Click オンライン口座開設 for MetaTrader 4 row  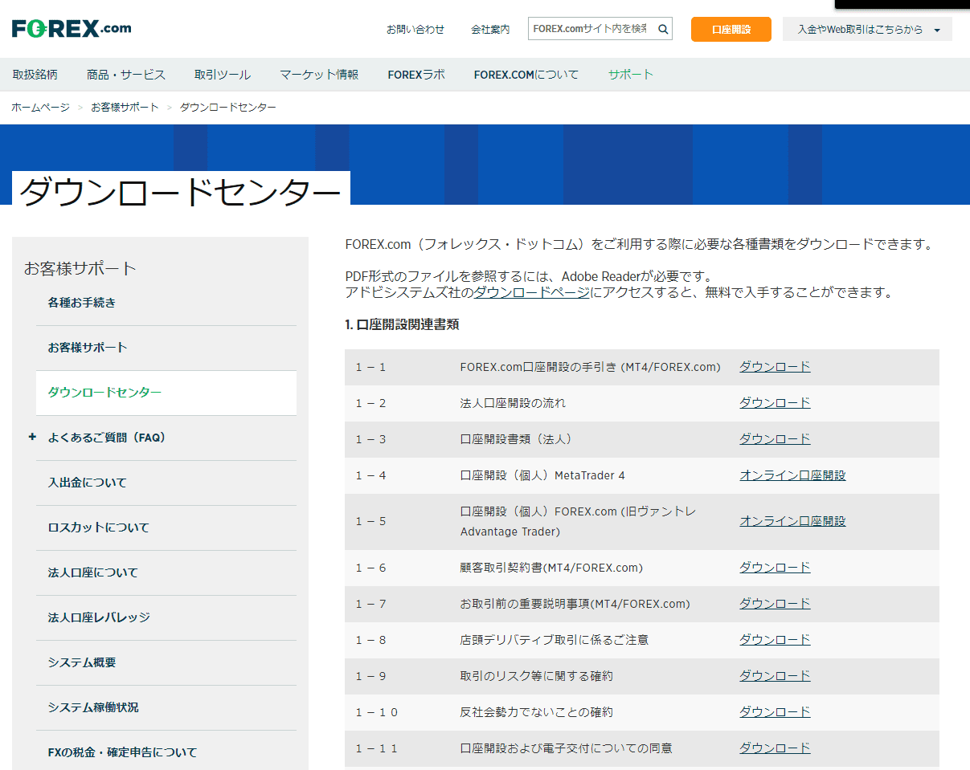tap(792, 475)
